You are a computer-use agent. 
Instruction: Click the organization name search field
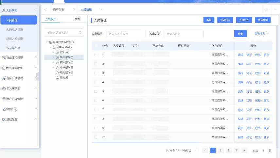pos(64,33)
